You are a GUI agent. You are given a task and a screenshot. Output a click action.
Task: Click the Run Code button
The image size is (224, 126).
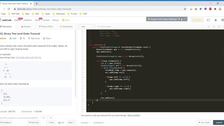[204, 122]
